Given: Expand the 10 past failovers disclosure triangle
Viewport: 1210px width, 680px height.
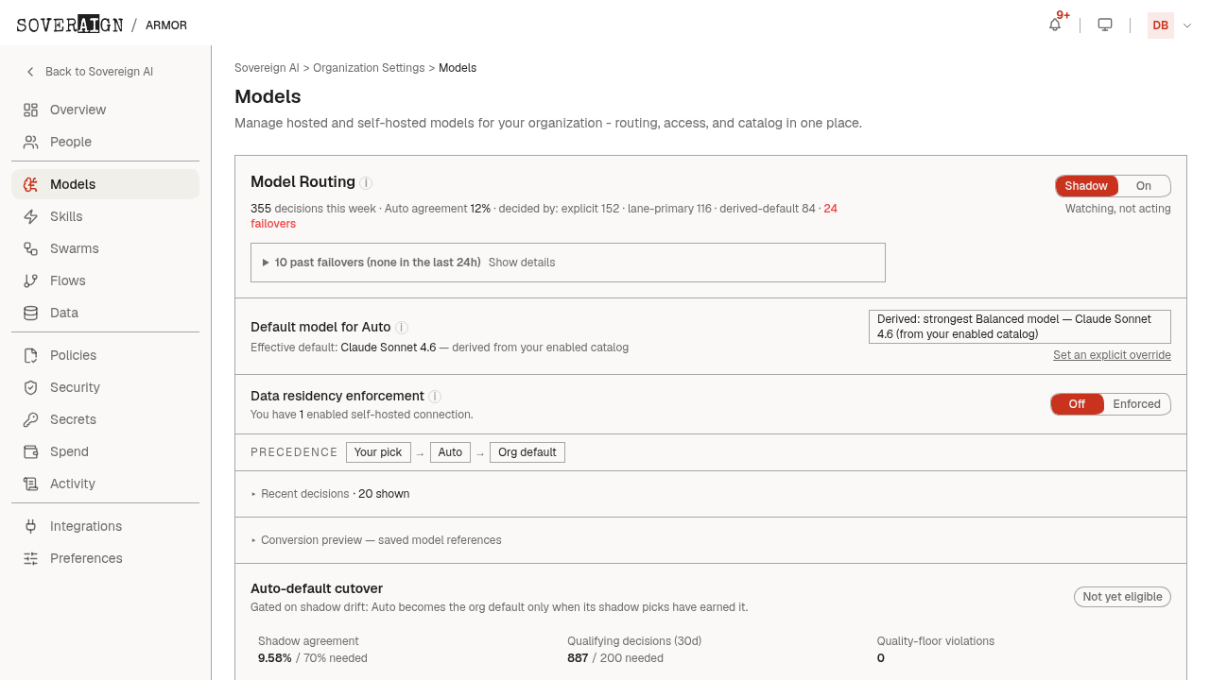Looking at the screenshot, I should pyautogui.click(x=267, y=263).
